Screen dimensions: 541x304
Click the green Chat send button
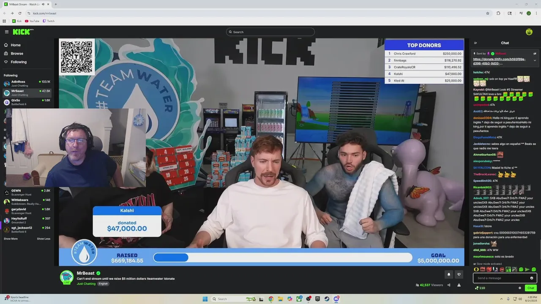[x=531, y=288]
